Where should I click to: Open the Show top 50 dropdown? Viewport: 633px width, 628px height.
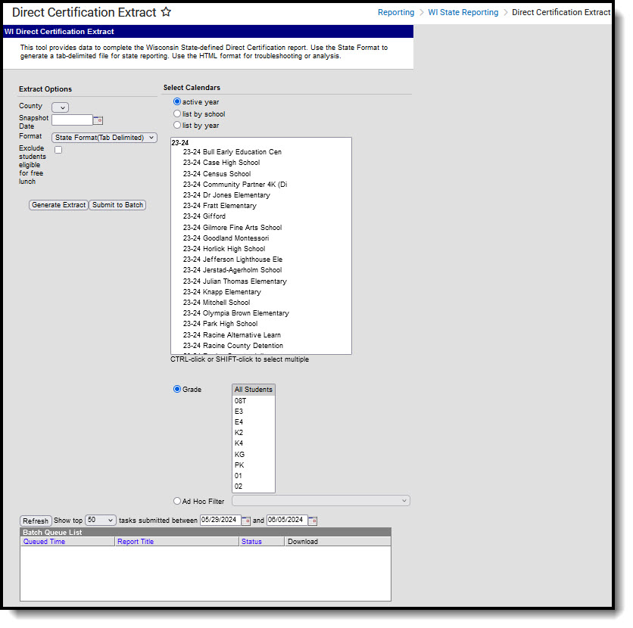[101, 520]
